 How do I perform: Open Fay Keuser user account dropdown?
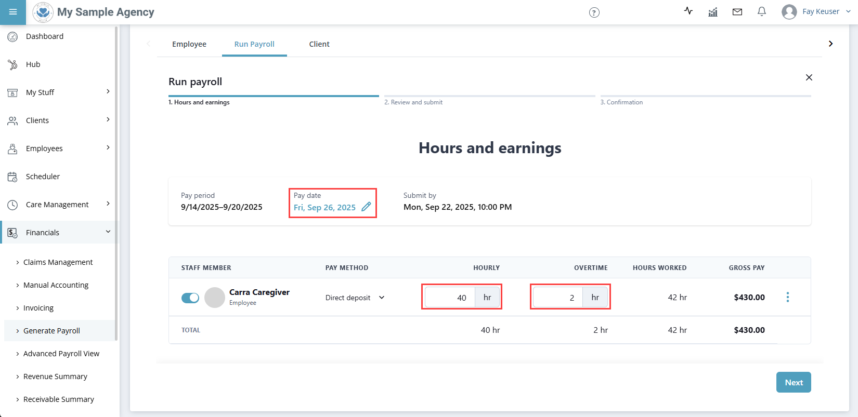[x=816, y=11]
